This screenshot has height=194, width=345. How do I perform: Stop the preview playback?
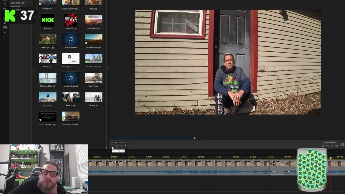coord(117,146)
